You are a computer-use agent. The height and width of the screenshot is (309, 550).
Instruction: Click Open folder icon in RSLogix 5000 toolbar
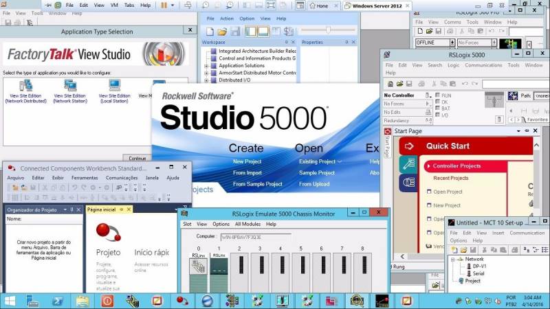point(399,84)
